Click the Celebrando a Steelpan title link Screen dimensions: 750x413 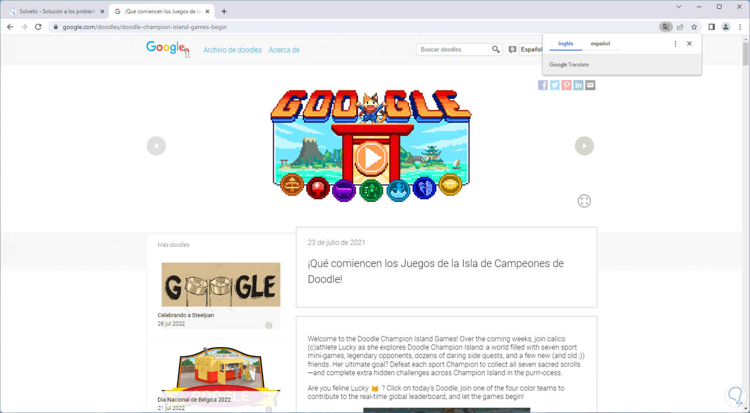[186, 315]
